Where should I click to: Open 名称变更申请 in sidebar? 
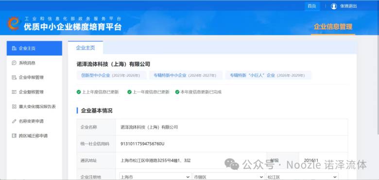34,121
